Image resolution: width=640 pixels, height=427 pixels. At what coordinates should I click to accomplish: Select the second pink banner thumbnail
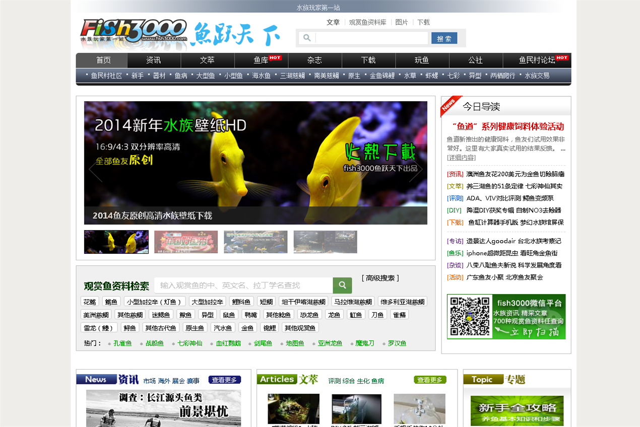(x=186, y=242)
